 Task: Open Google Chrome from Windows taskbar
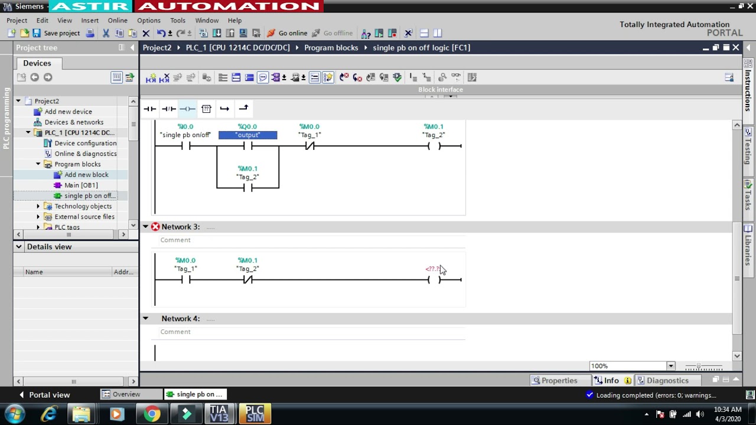152,414
